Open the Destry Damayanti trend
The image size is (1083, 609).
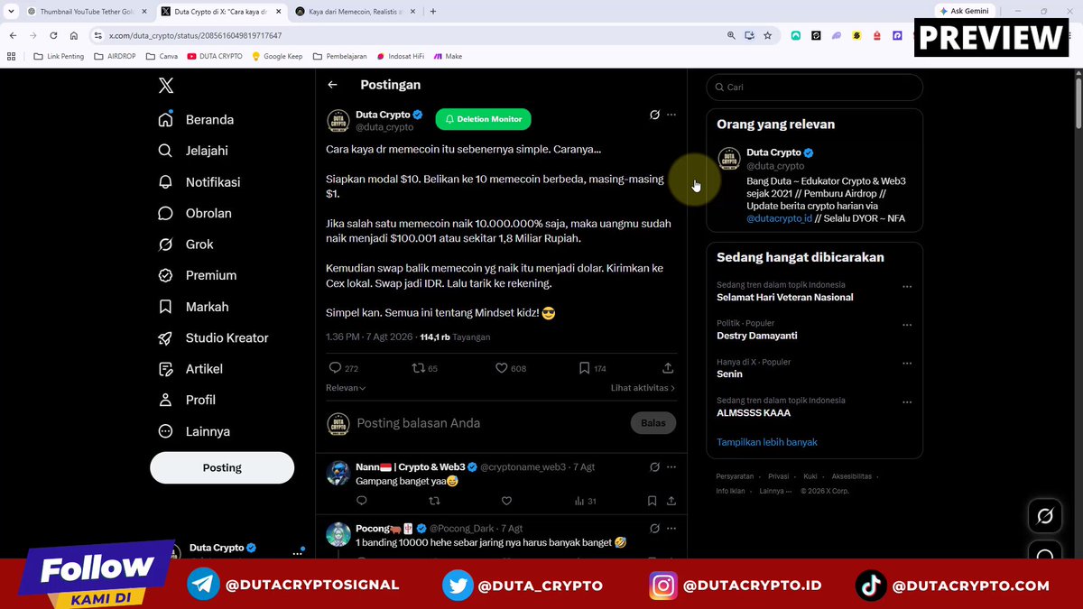(x=756, y=336)
